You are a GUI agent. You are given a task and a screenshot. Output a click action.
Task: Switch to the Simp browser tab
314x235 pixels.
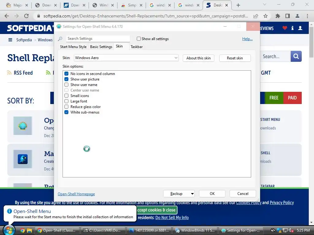(x=132, y=6)
